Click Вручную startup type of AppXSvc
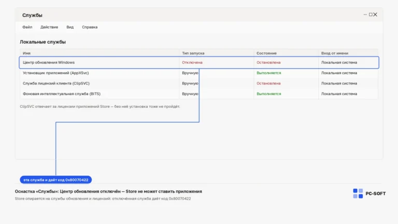 pyautogui.click(x=190, y=73)
